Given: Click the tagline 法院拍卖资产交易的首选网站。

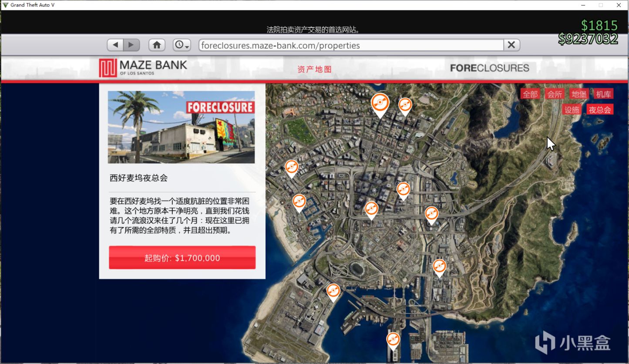Looking at the screenshot, I should point(313,30).
